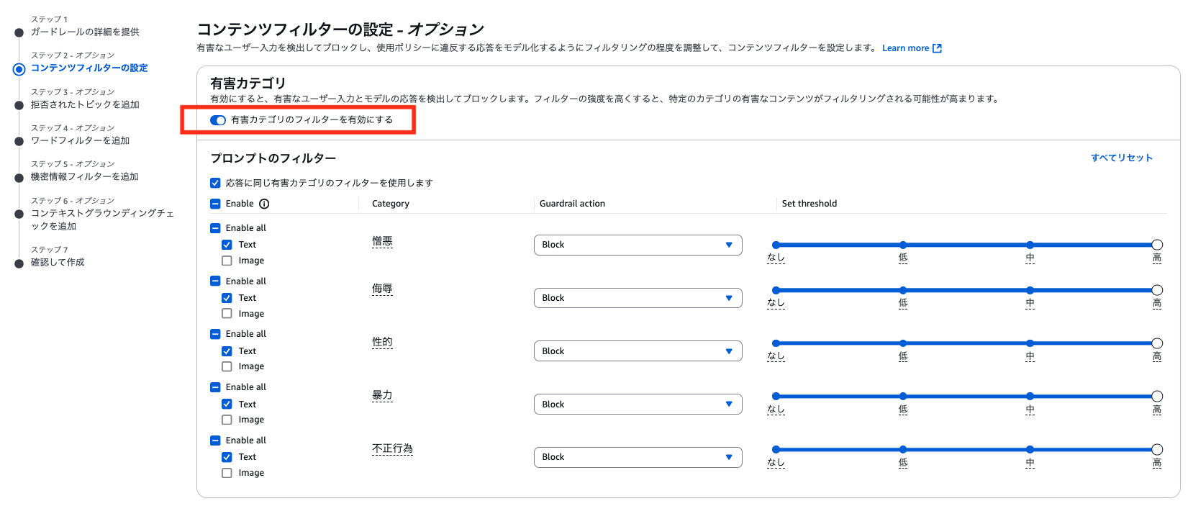The width and height of the screenshot is (1188, 506).
Task: Open the Guardrail action dropdown for 憎悪
Action: [638, 245]
